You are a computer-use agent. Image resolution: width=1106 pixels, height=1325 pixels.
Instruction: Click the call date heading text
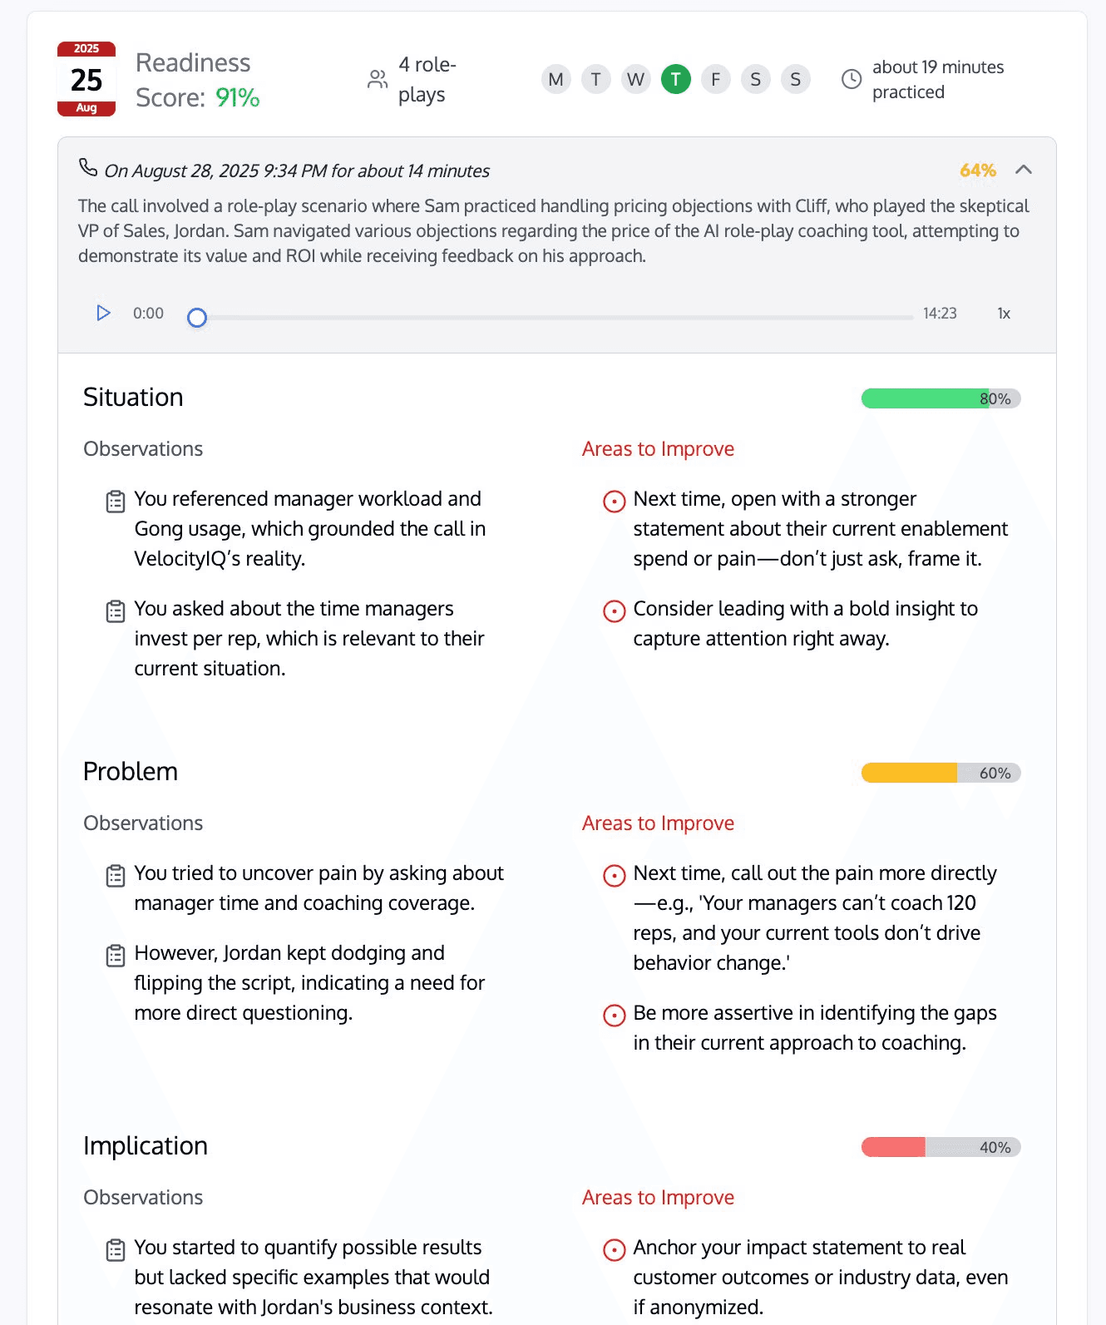(297, 171)
